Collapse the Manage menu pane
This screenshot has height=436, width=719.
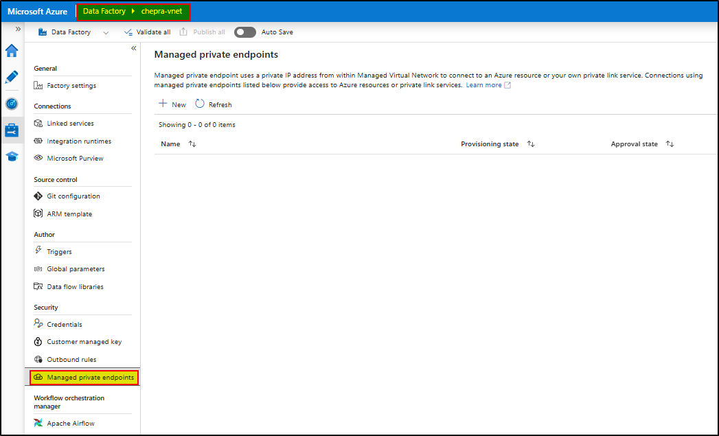pos(134,48)
